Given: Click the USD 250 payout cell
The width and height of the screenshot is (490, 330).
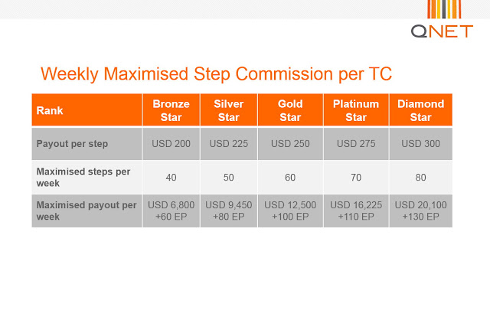Looking at the screenshot, I should point(289,143).
